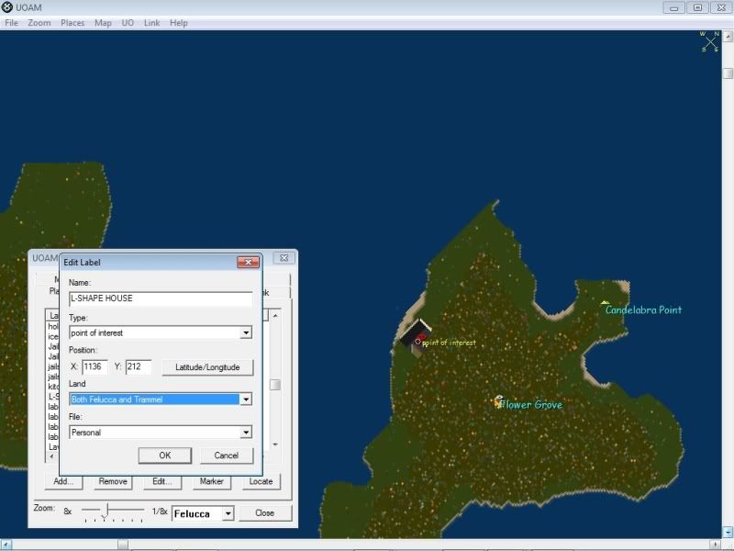Screen dimensions: 734x551
Task: Click Cancel in the Edit Label dialog
Action: 227,455
